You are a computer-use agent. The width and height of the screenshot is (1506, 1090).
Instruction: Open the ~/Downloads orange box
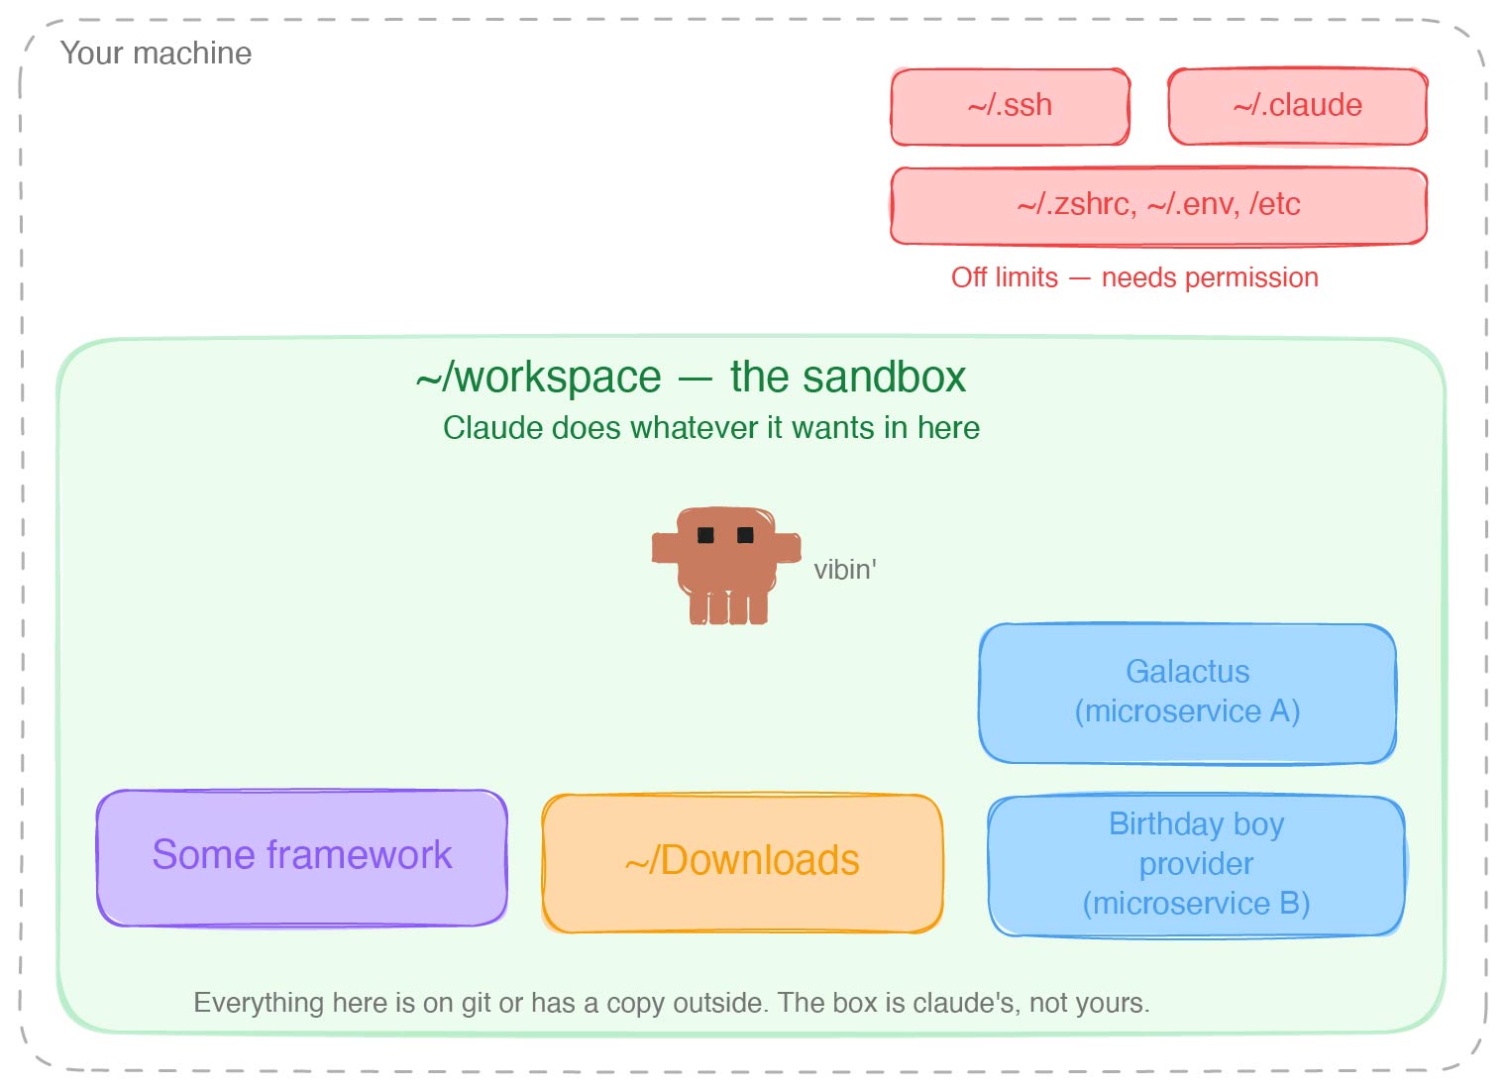(x=742, y=861)
